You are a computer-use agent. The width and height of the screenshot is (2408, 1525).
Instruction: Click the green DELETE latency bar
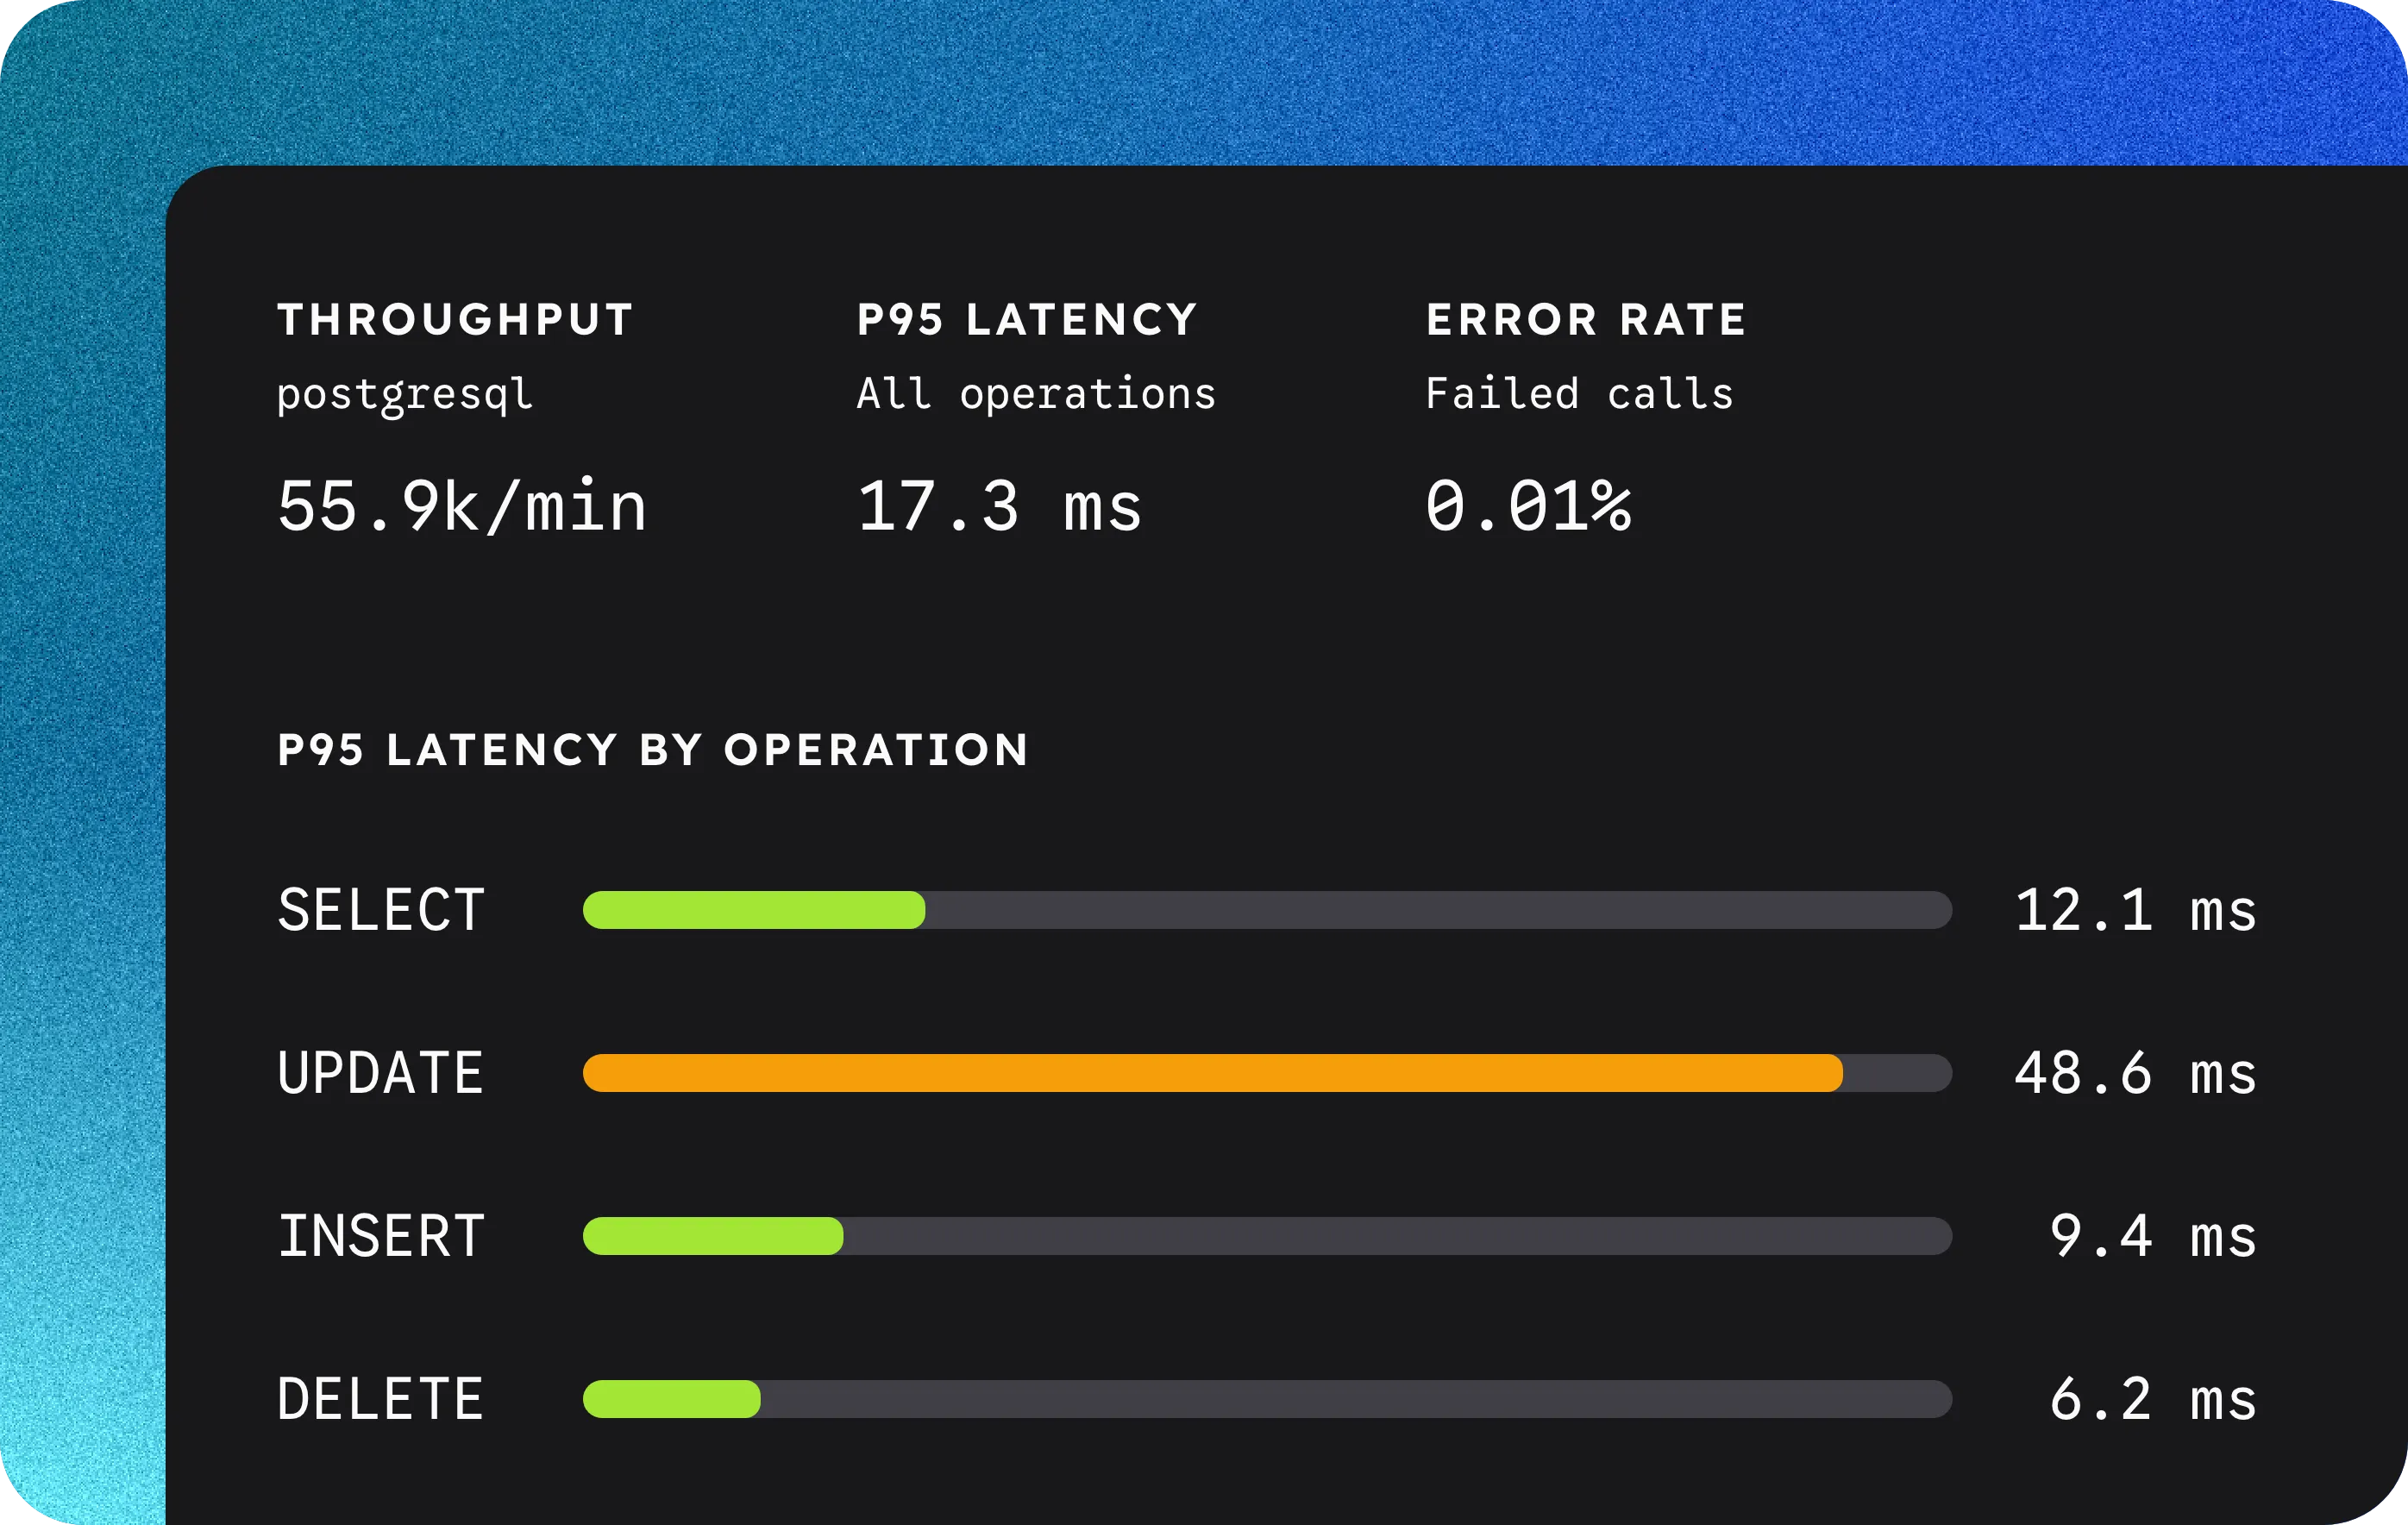pyautogui.click(x=672, y=1399)
